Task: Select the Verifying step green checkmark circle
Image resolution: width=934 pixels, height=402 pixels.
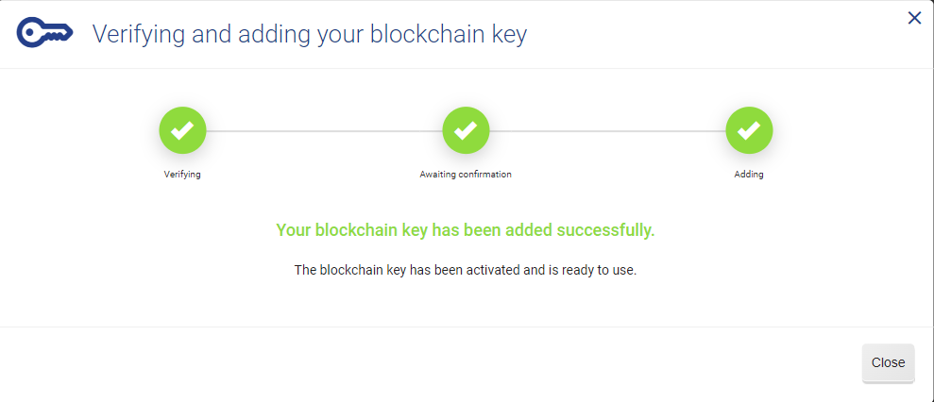Action: pyautogui.click(x=182, y=130)
